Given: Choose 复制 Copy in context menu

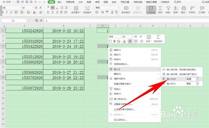Looking at the screenshot, I should pyautogui.click(x=134, y=50).
